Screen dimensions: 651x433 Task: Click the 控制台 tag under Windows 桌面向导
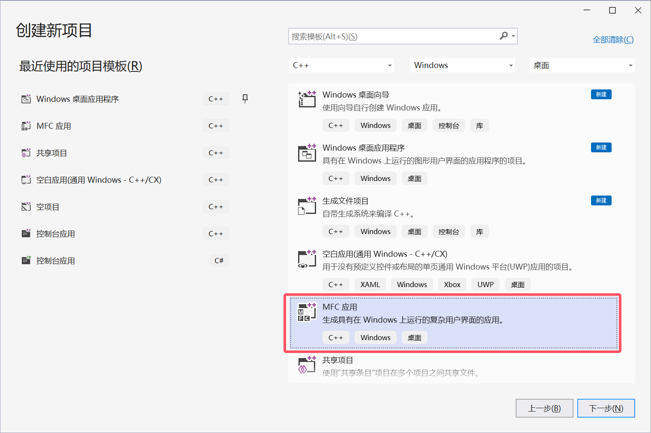click(x=449, y=125)
